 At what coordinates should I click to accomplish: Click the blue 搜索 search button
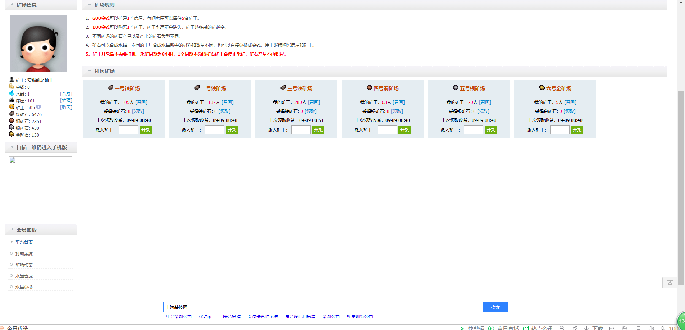point(495,307)
